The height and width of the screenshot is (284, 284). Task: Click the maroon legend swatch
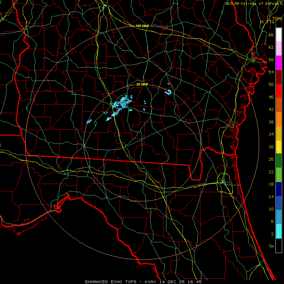[279, 77]
